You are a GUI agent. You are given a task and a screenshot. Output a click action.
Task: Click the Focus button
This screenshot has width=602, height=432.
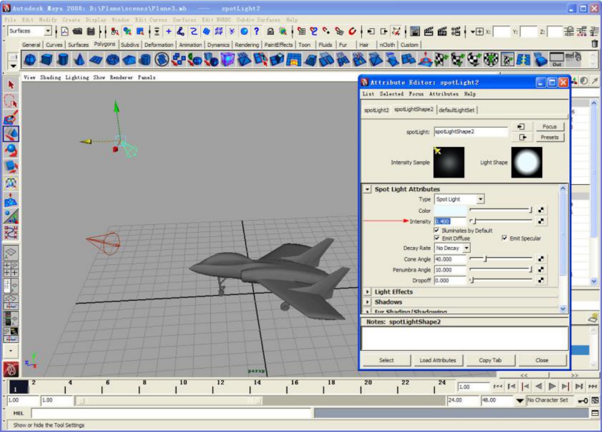[550, 127]
